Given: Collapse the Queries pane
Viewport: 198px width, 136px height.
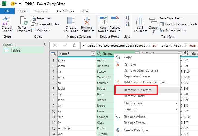Looking at the screenshot, I should tap(45, 44).
